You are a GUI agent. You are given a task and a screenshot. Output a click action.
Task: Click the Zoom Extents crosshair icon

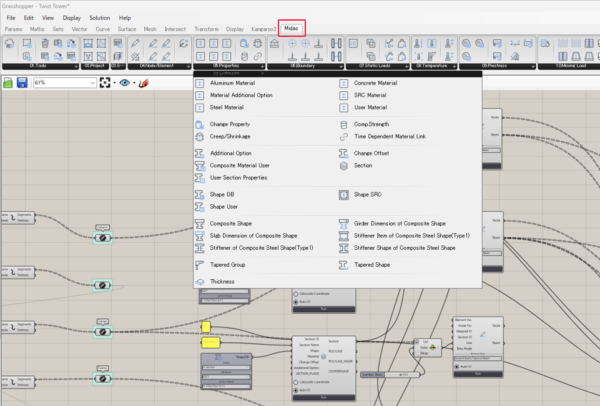point(105,82)
